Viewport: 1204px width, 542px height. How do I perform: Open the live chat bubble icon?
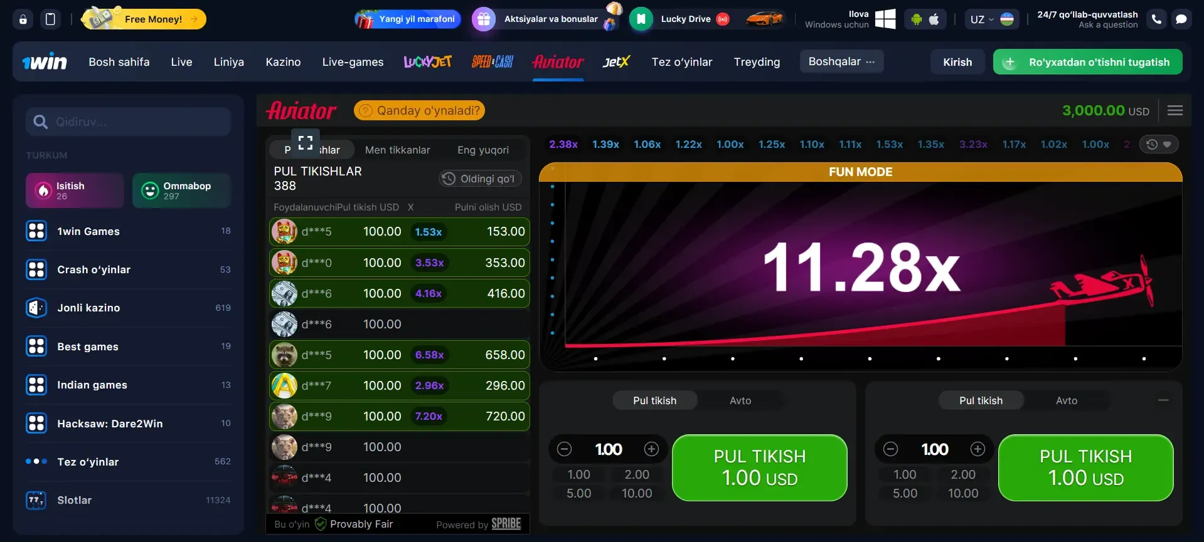(1181, 19)
